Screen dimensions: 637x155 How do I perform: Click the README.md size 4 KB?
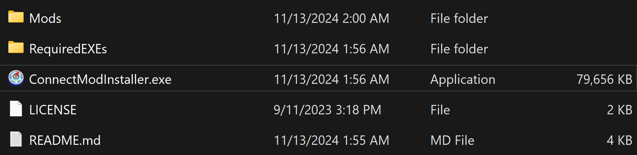pos(619,140)
